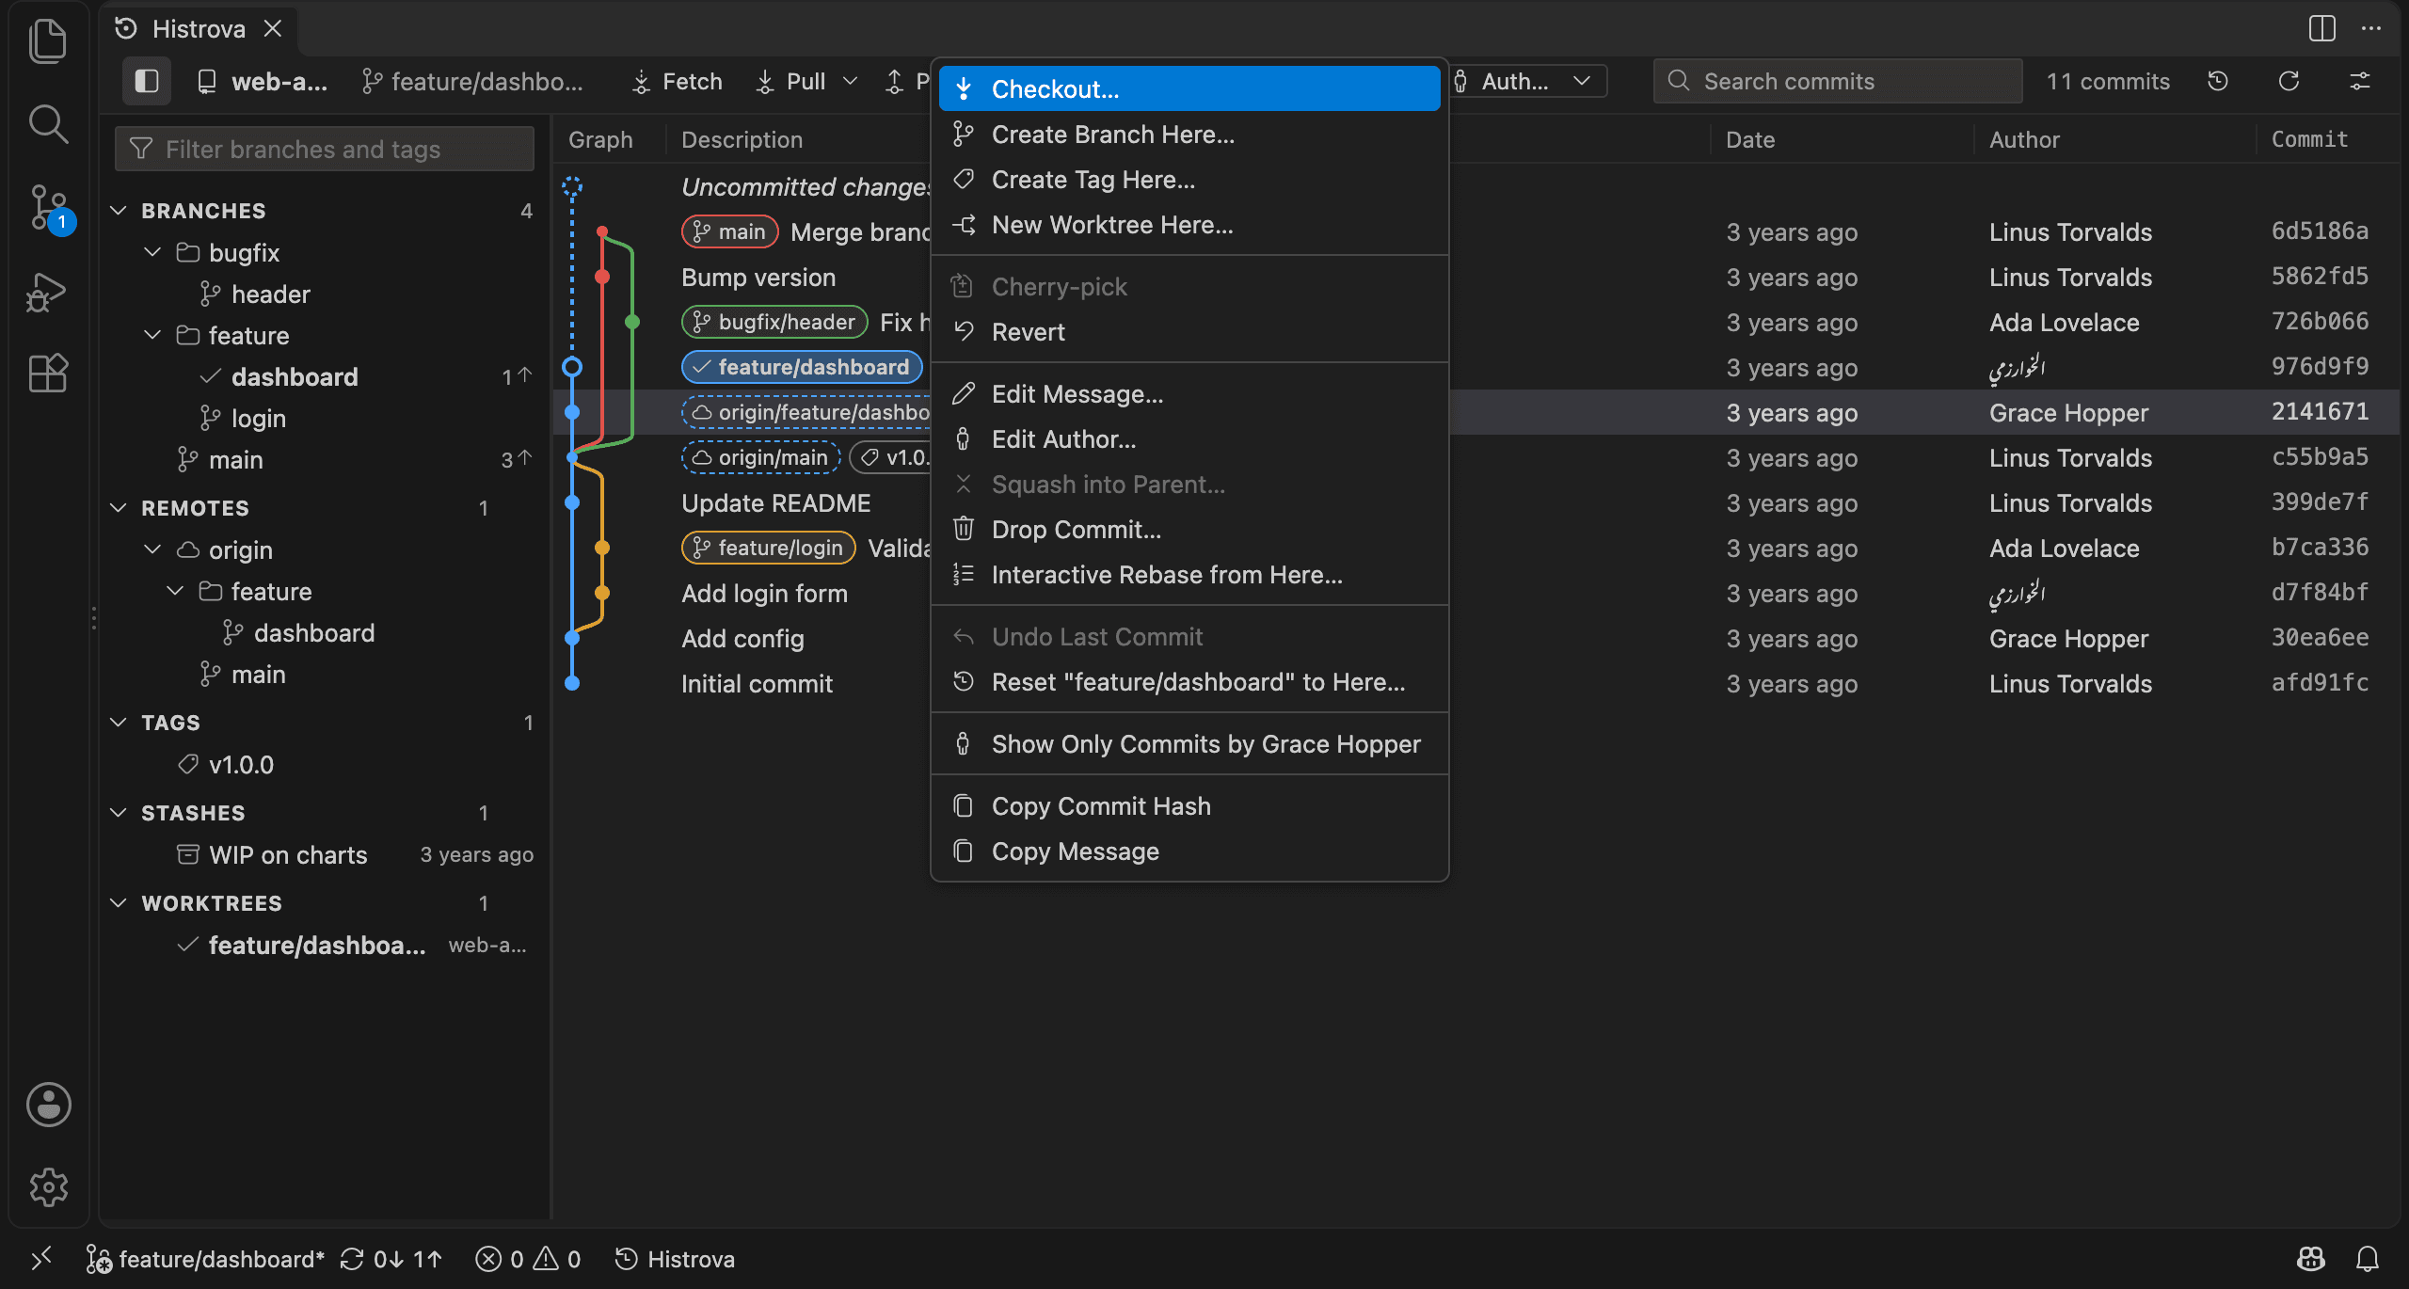Select Interactive Rebase from Here...
This screenshot has width=2409, height=1289.
[1189, 575]
